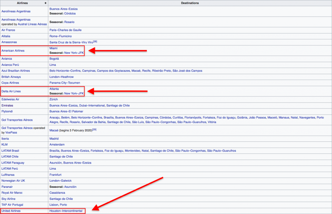Open the British Airways link
This screenshot has width=332, height=214.
(x=11, y=77)
